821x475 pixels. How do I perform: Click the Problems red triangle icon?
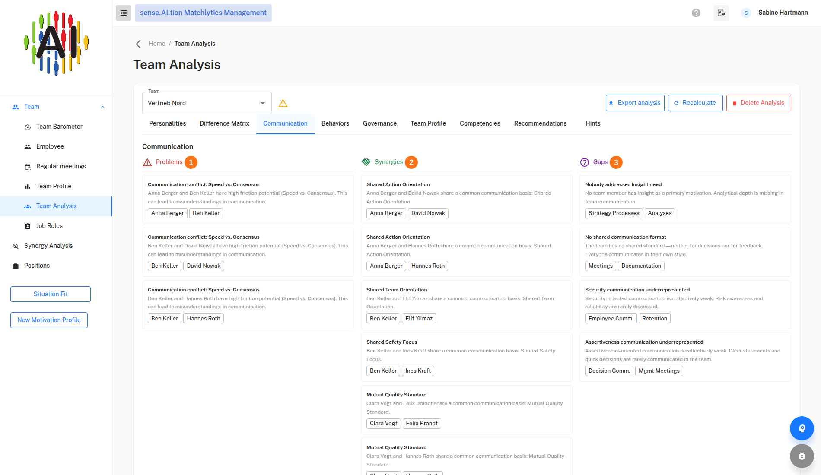(x=147, y=162)
